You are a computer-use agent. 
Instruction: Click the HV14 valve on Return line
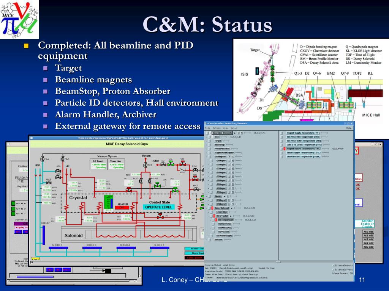click(145, 165)
